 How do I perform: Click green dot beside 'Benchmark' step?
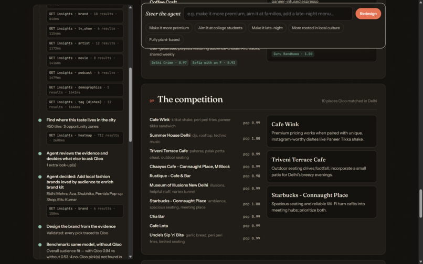pos(40,245)
